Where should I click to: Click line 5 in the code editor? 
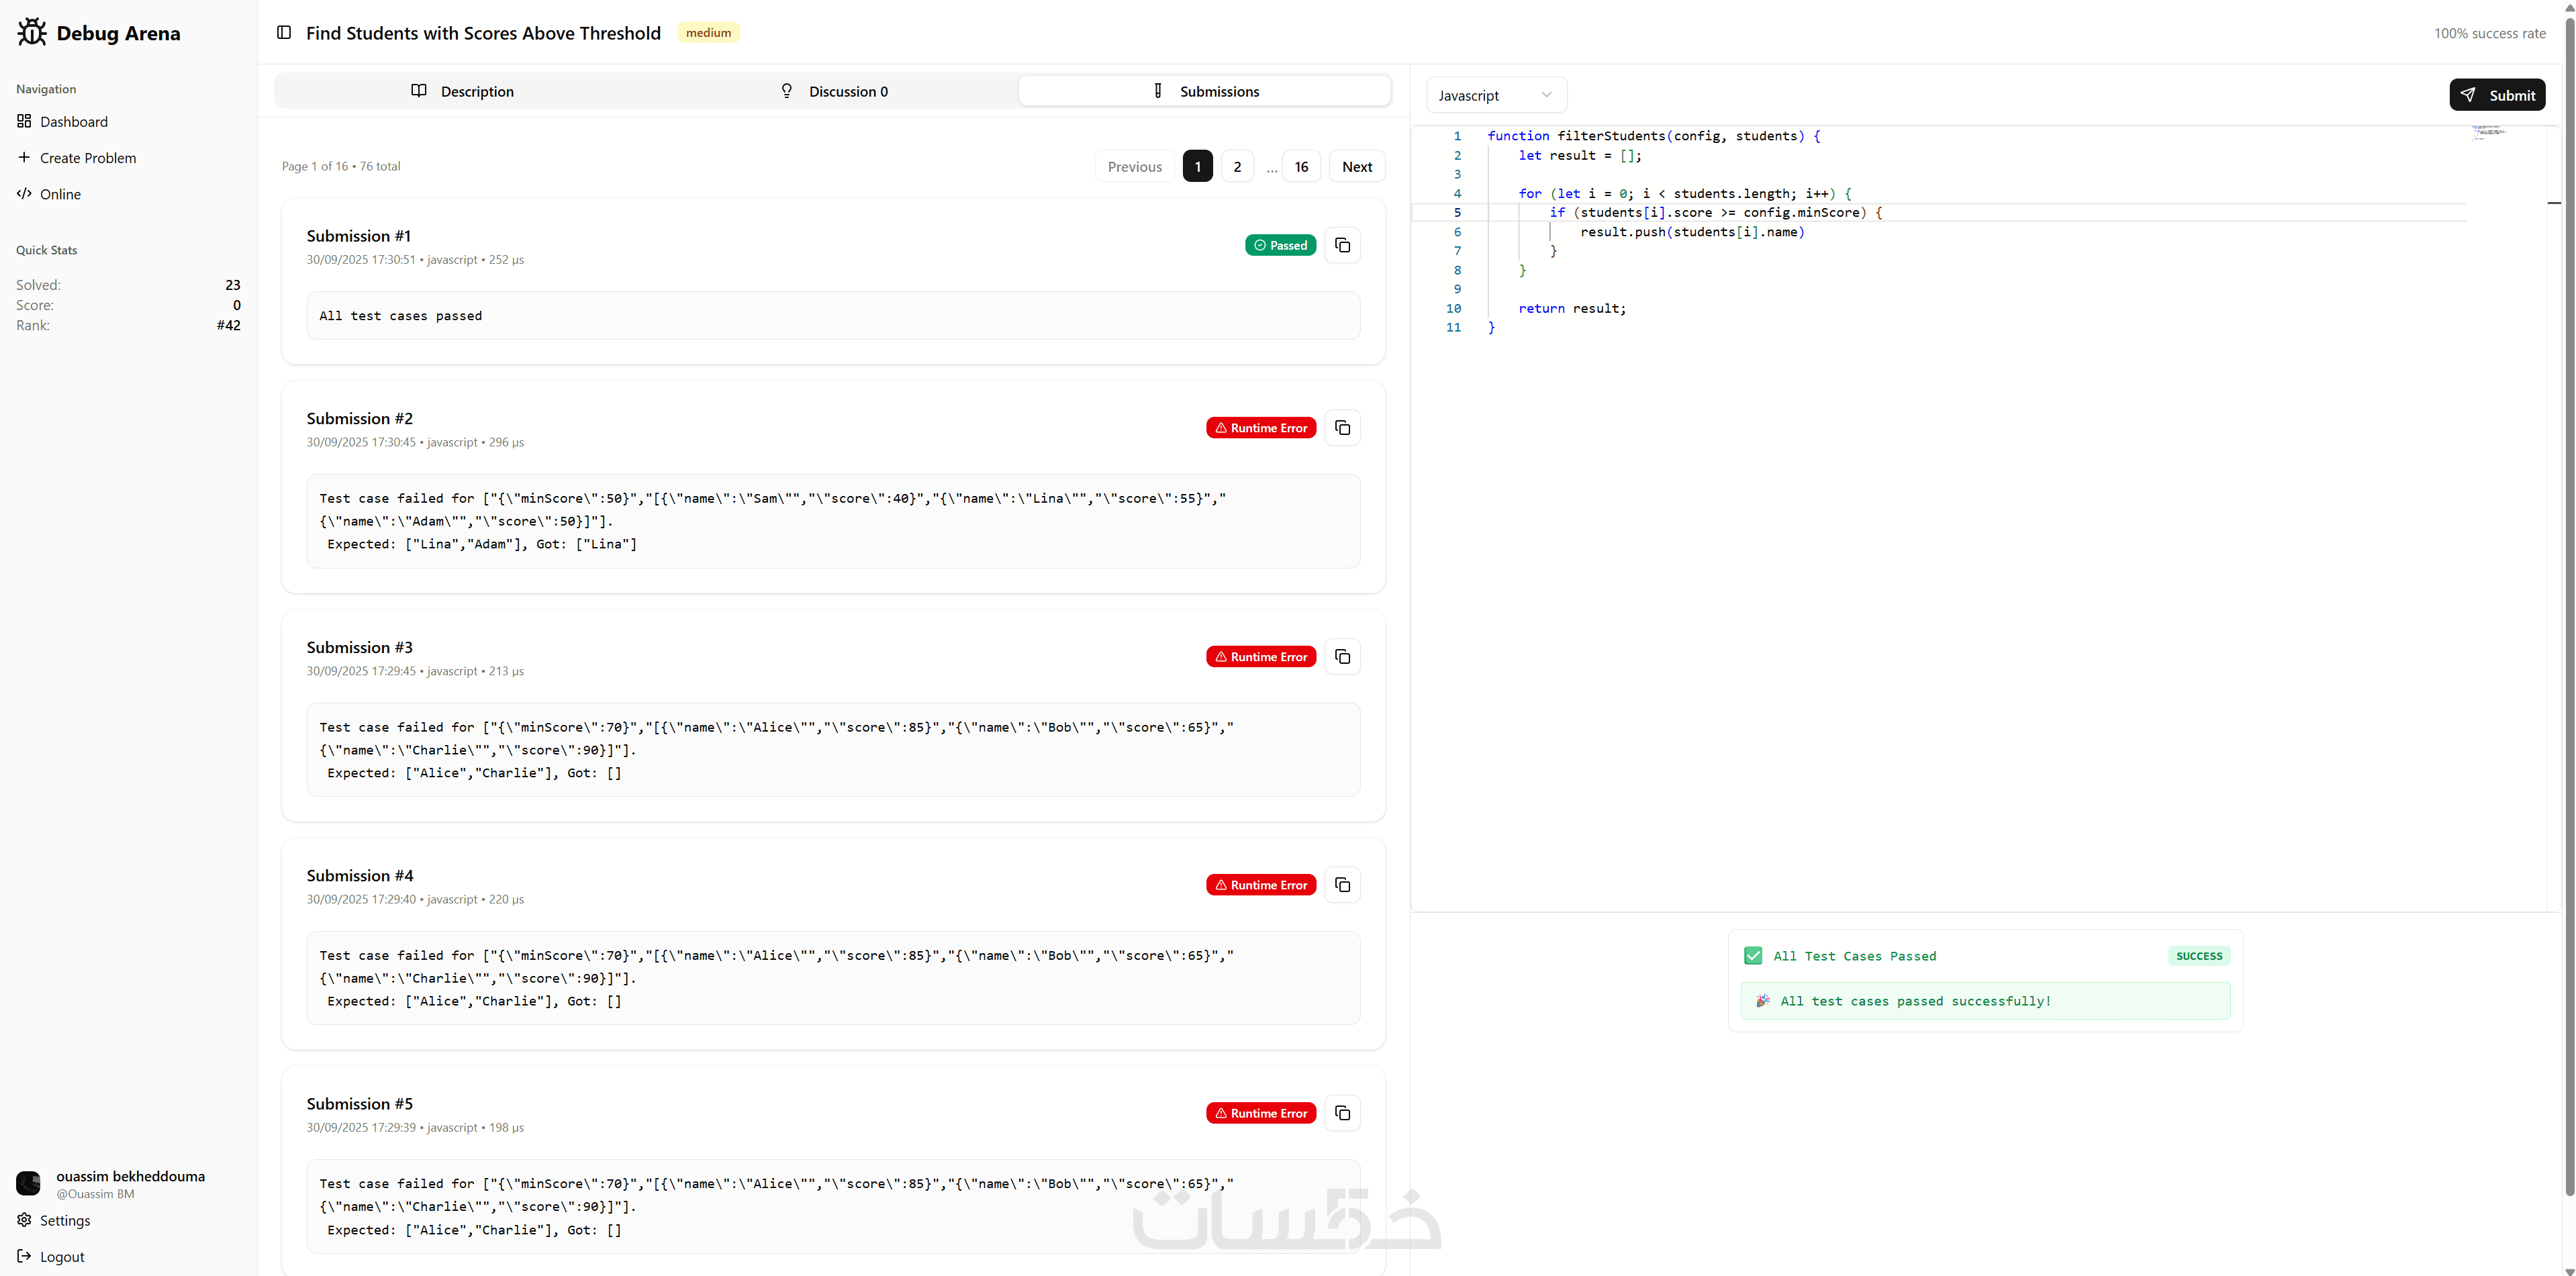pos(1715,213)
